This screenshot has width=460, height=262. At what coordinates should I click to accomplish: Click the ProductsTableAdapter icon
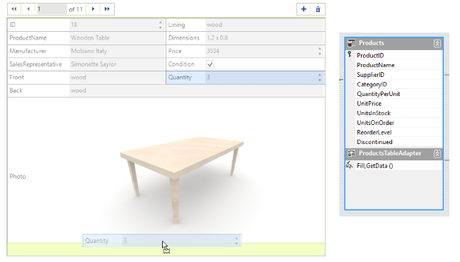tap(351, 153)
